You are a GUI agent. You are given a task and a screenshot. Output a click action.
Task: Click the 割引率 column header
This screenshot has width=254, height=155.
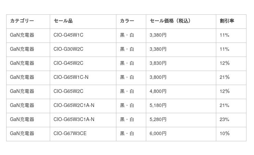point(227,21)
